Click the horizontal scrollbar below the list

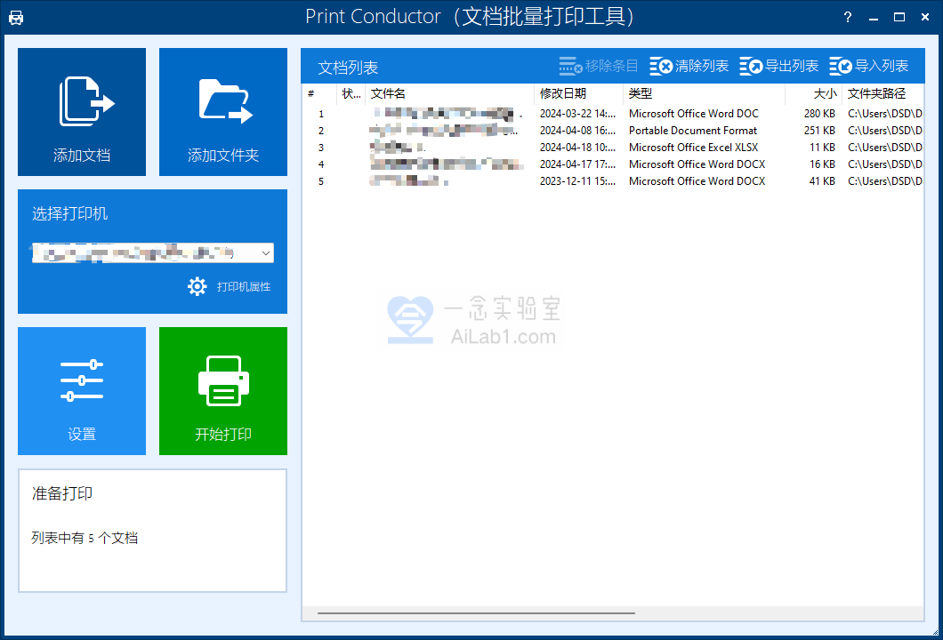pyautogui.click(x=476, y=612)
